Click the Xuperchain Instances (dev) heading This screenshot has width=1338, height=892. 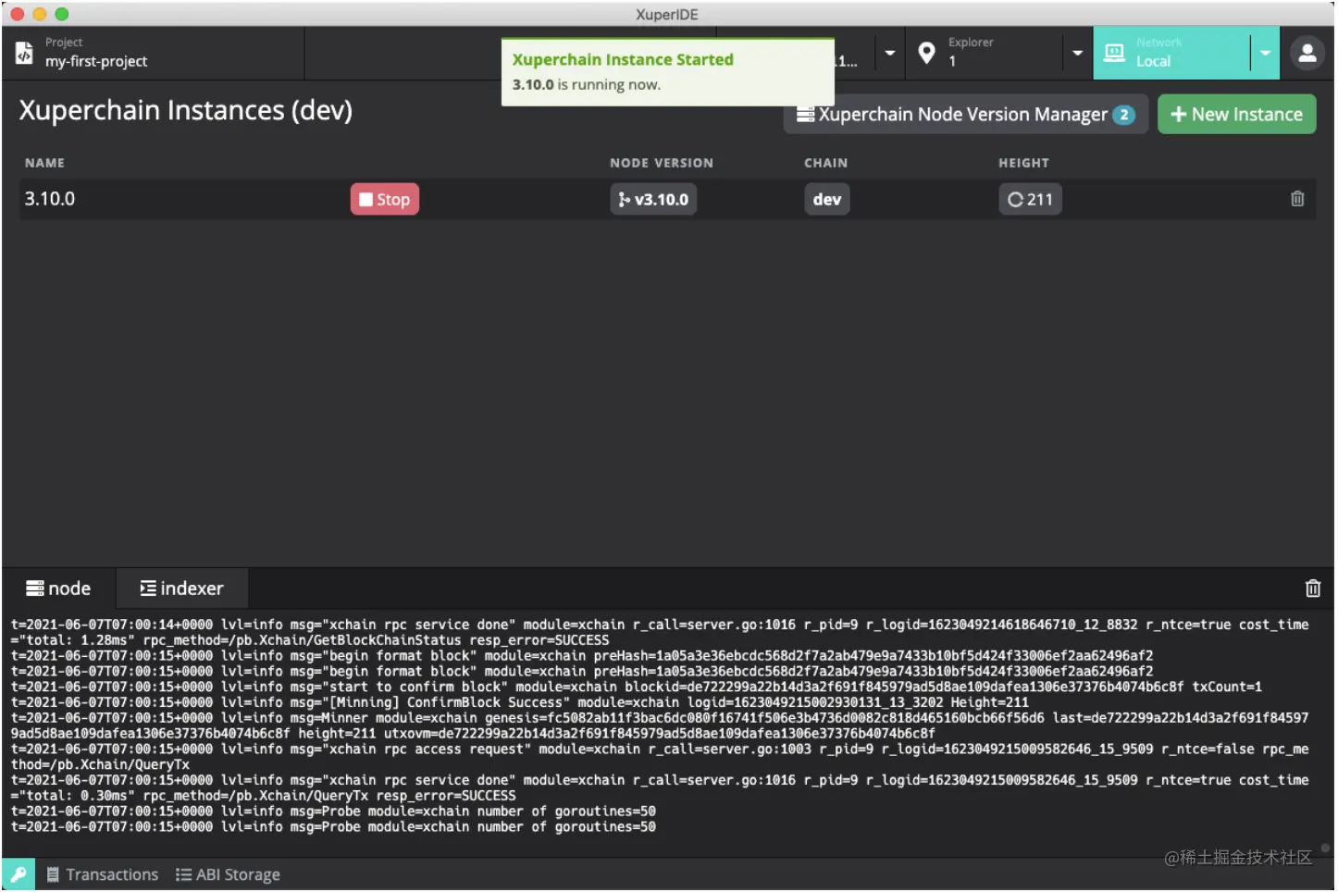tap(186, 110)
